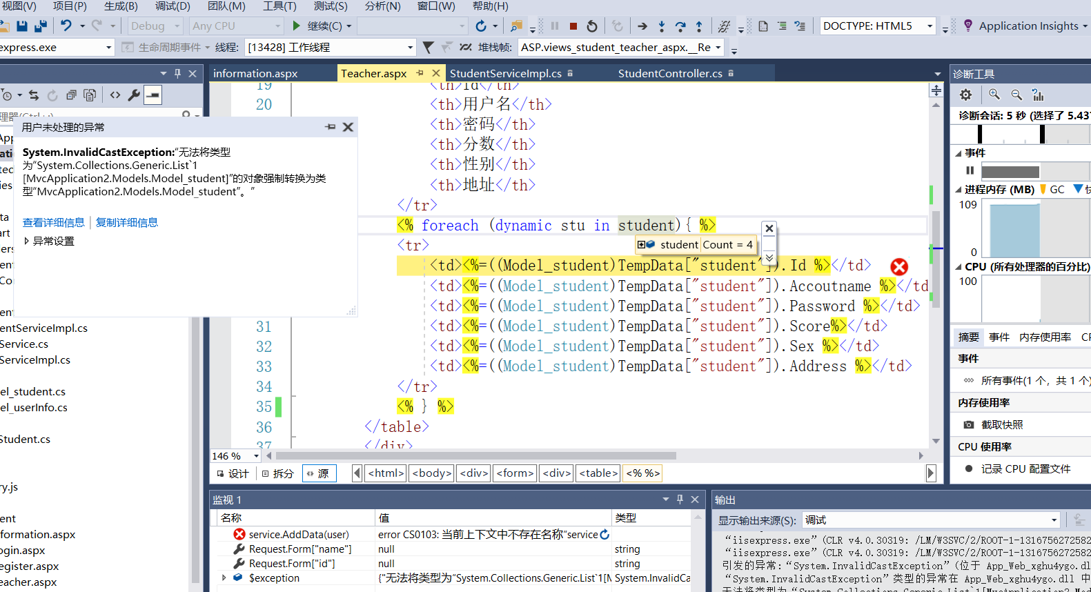Viewport: 1091px width, 592px height.
Task: Click the Step Over icon
Action: [680, 26]
